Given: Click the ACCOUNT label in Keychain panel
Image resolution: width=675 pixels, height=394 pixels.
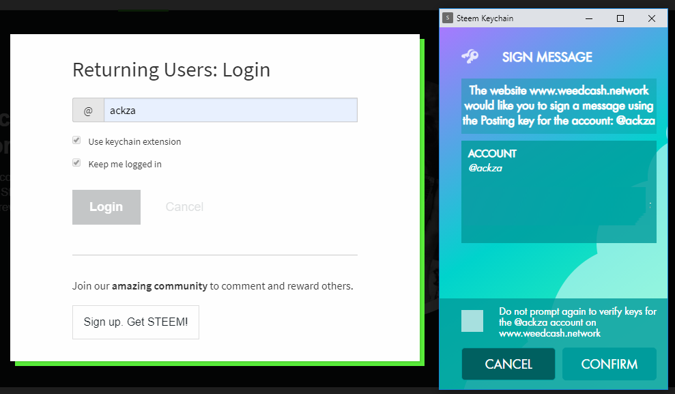Looking at the screenshot, I should [492, 154].
